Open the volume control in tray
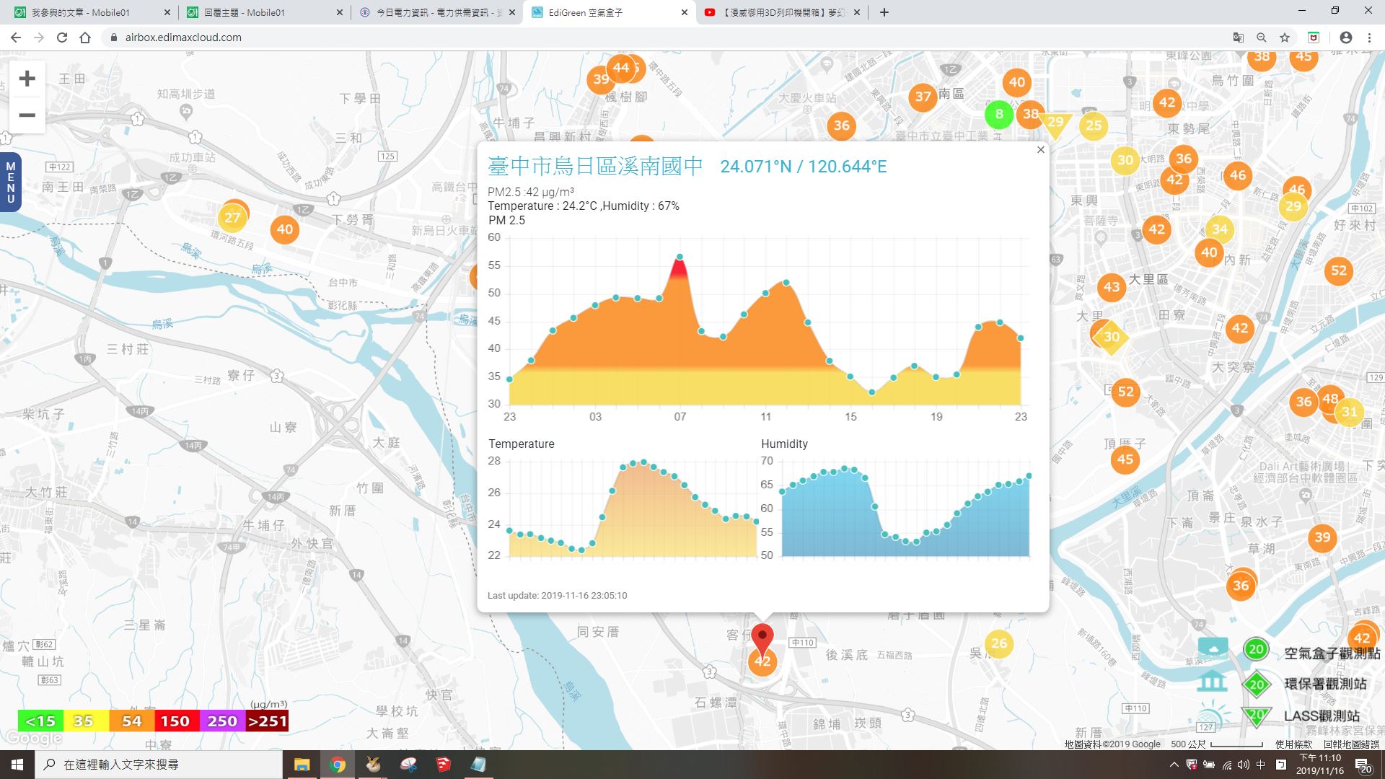 point(1243,765)
